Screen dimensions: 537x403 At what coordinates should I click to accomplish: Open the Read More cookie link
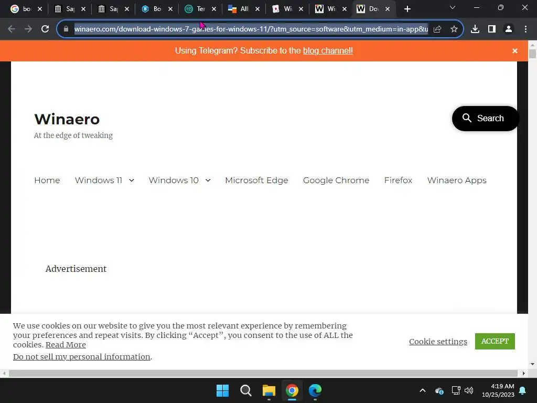click(66, 345)
